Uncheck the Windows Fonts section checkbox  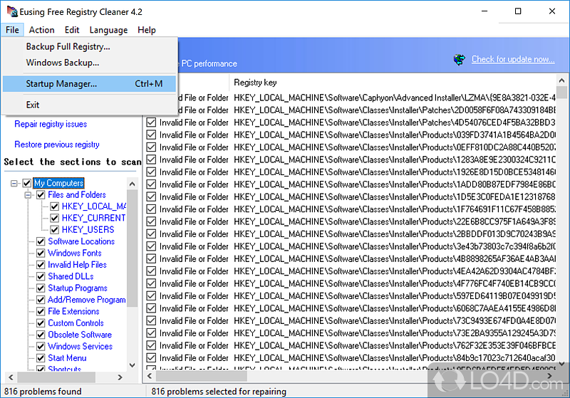[x=41, y=253]
